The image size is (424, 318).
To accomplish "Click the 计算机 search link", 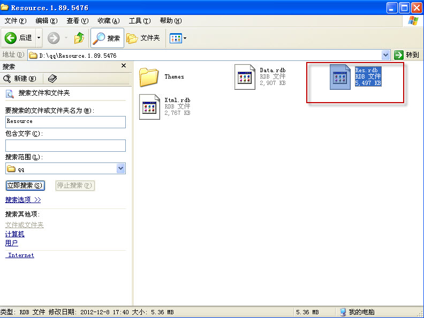I will [x=15, y=234].
